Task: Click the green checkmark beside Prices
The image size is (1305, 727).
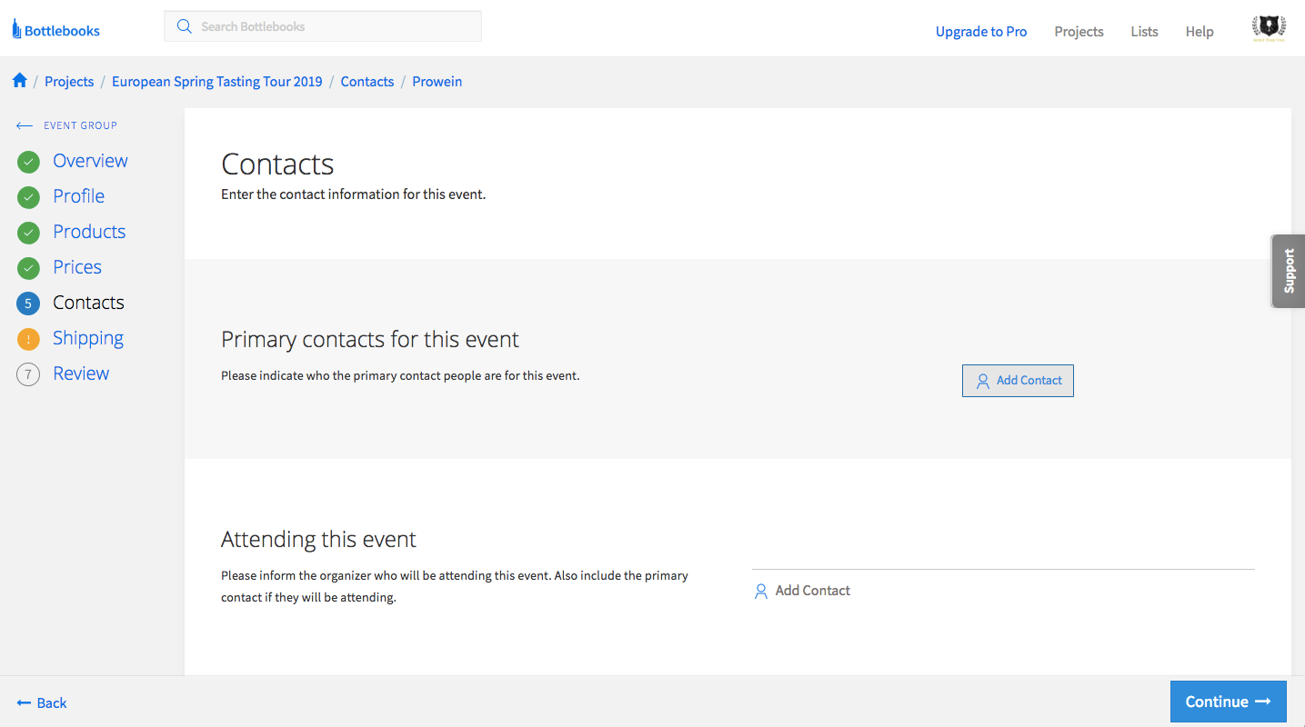Action: [28, 268]
